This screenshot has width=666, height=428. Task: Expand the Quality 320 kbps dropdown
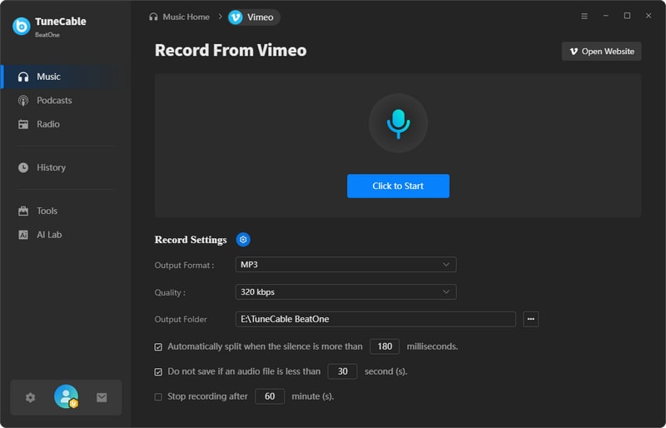click(345, 292)
